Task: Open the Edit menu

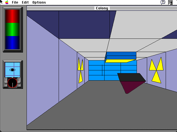Action: pos(25,2)
